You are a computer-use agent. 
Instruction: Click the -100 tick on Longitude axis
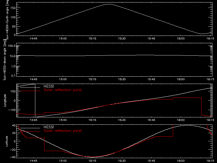[12, 110]
